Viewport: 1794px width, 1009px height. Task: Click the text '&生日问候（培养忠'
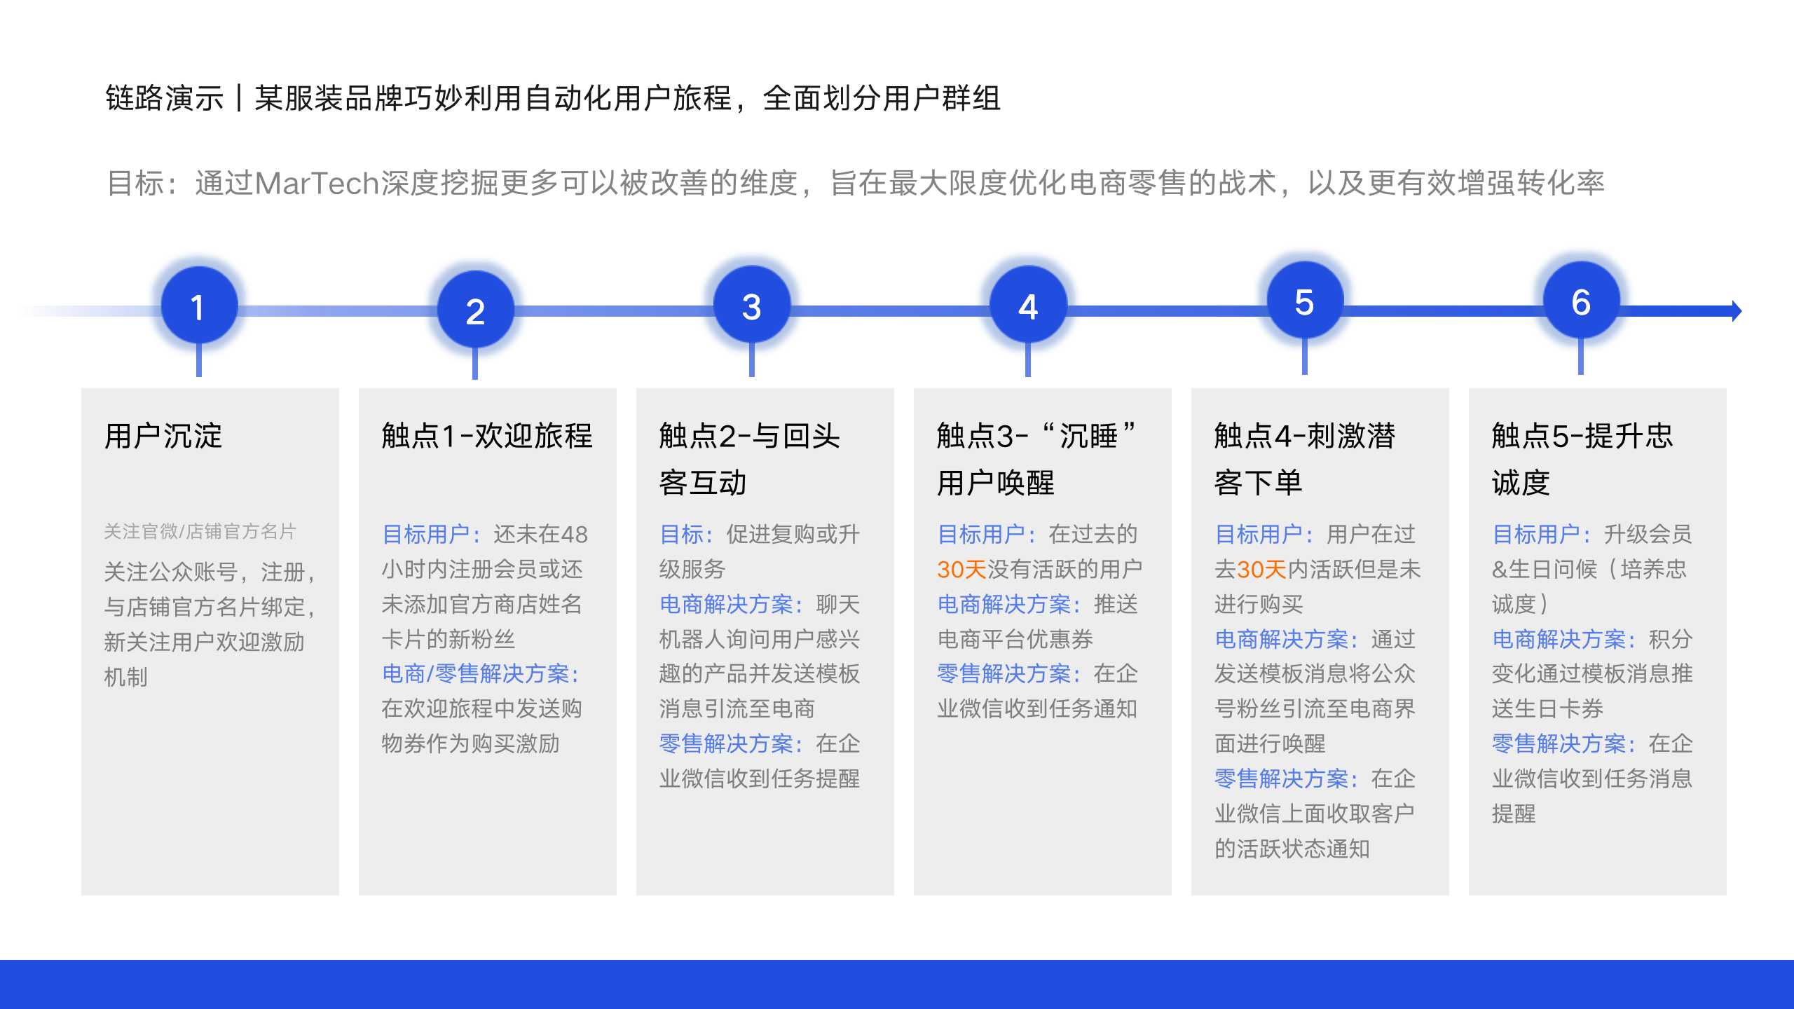click(x=1589, y=569)
